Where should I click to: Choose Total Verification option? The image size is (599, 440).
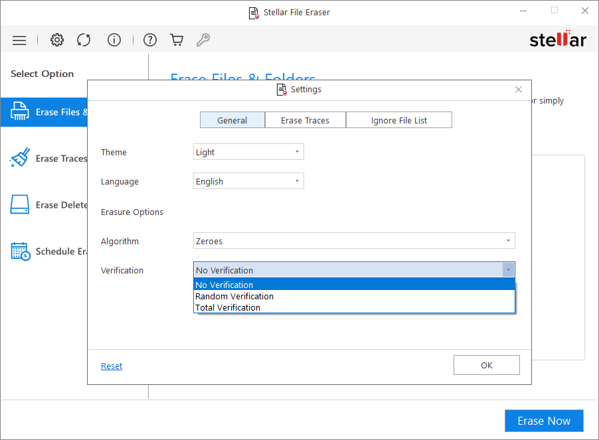[x=355, y=307]
